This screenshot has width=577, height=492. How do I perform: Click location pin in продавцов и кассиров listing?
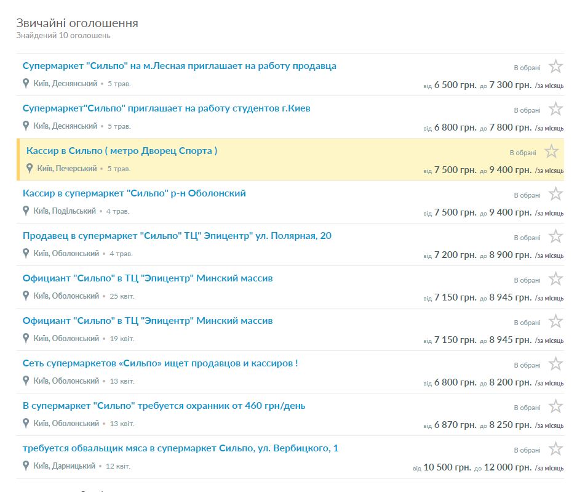26,381
